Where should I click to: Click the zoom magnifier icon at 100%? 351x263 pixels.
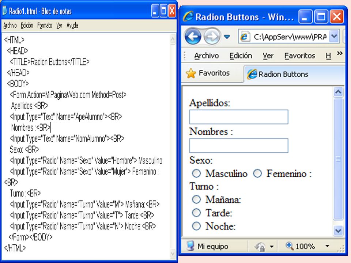click(289, 246)
